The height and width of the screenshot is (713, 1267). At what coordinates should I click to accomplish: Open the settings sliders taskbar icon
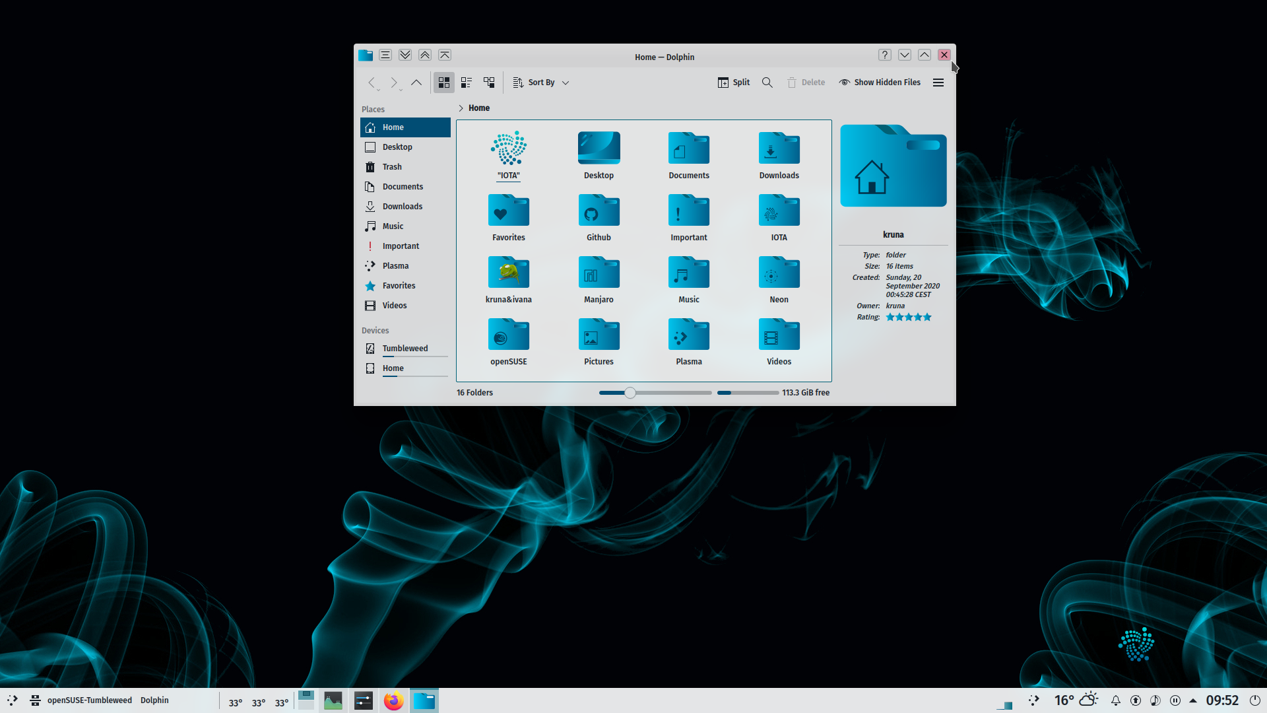tap(364, 700)
